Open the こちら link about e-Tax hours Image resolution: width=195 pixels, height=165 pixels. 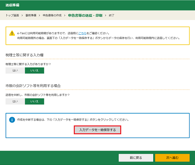click(x=82, y=33)
